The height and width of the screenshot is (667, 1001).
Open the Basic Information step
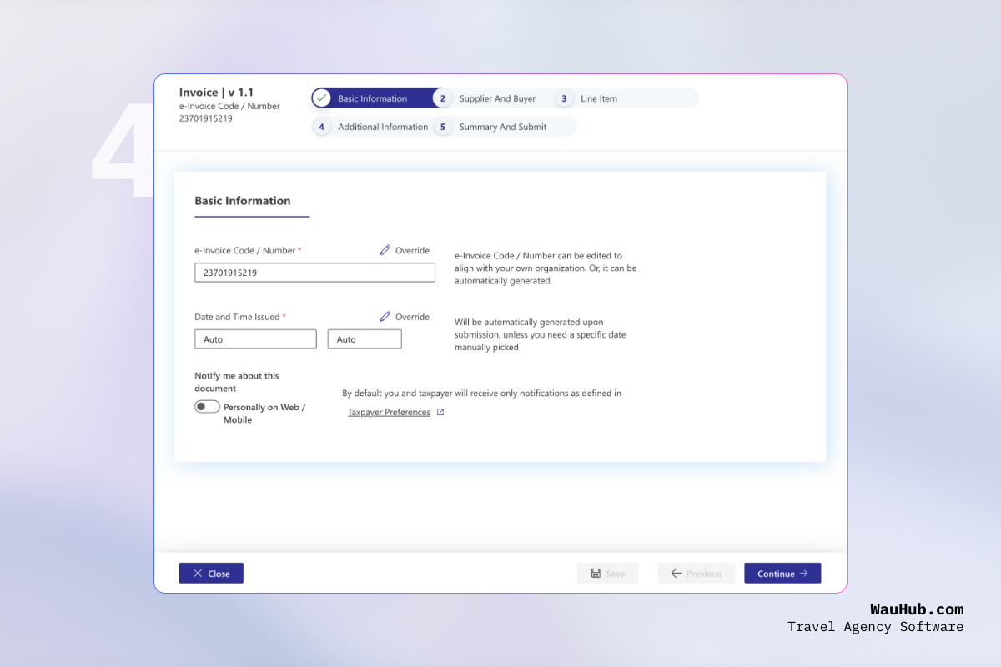[x=373, y=98]
